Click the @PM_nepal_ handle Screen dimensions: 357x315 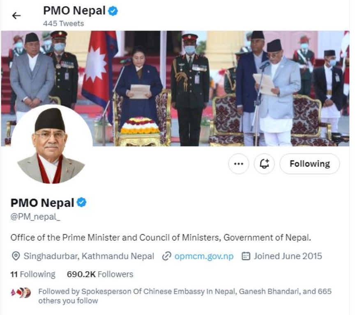[x=35, y=217]
